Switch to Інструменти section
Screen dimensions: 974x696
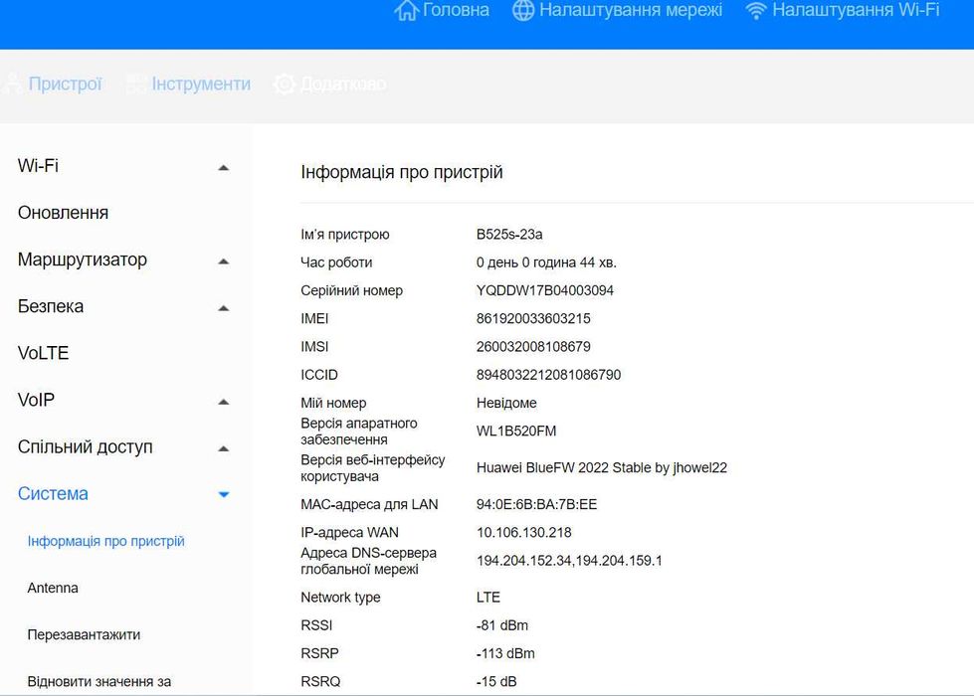201,84
